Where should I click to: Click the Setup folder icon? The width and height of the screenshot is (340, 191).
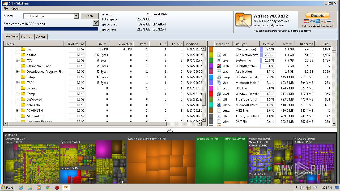tap(23, 77)
